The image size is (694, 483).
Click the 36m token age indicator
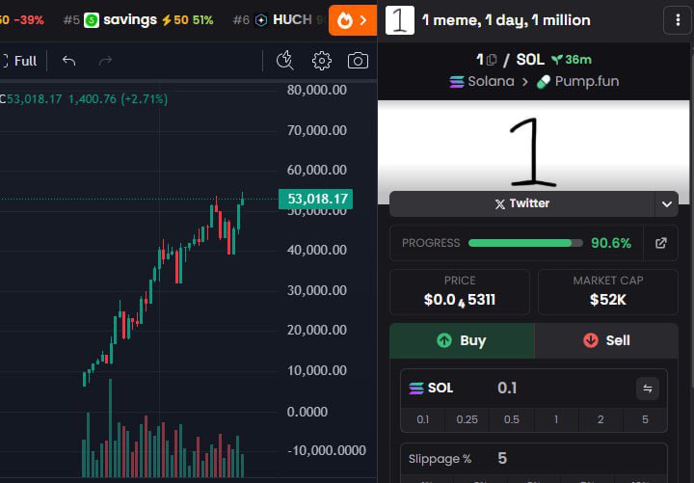572,60
